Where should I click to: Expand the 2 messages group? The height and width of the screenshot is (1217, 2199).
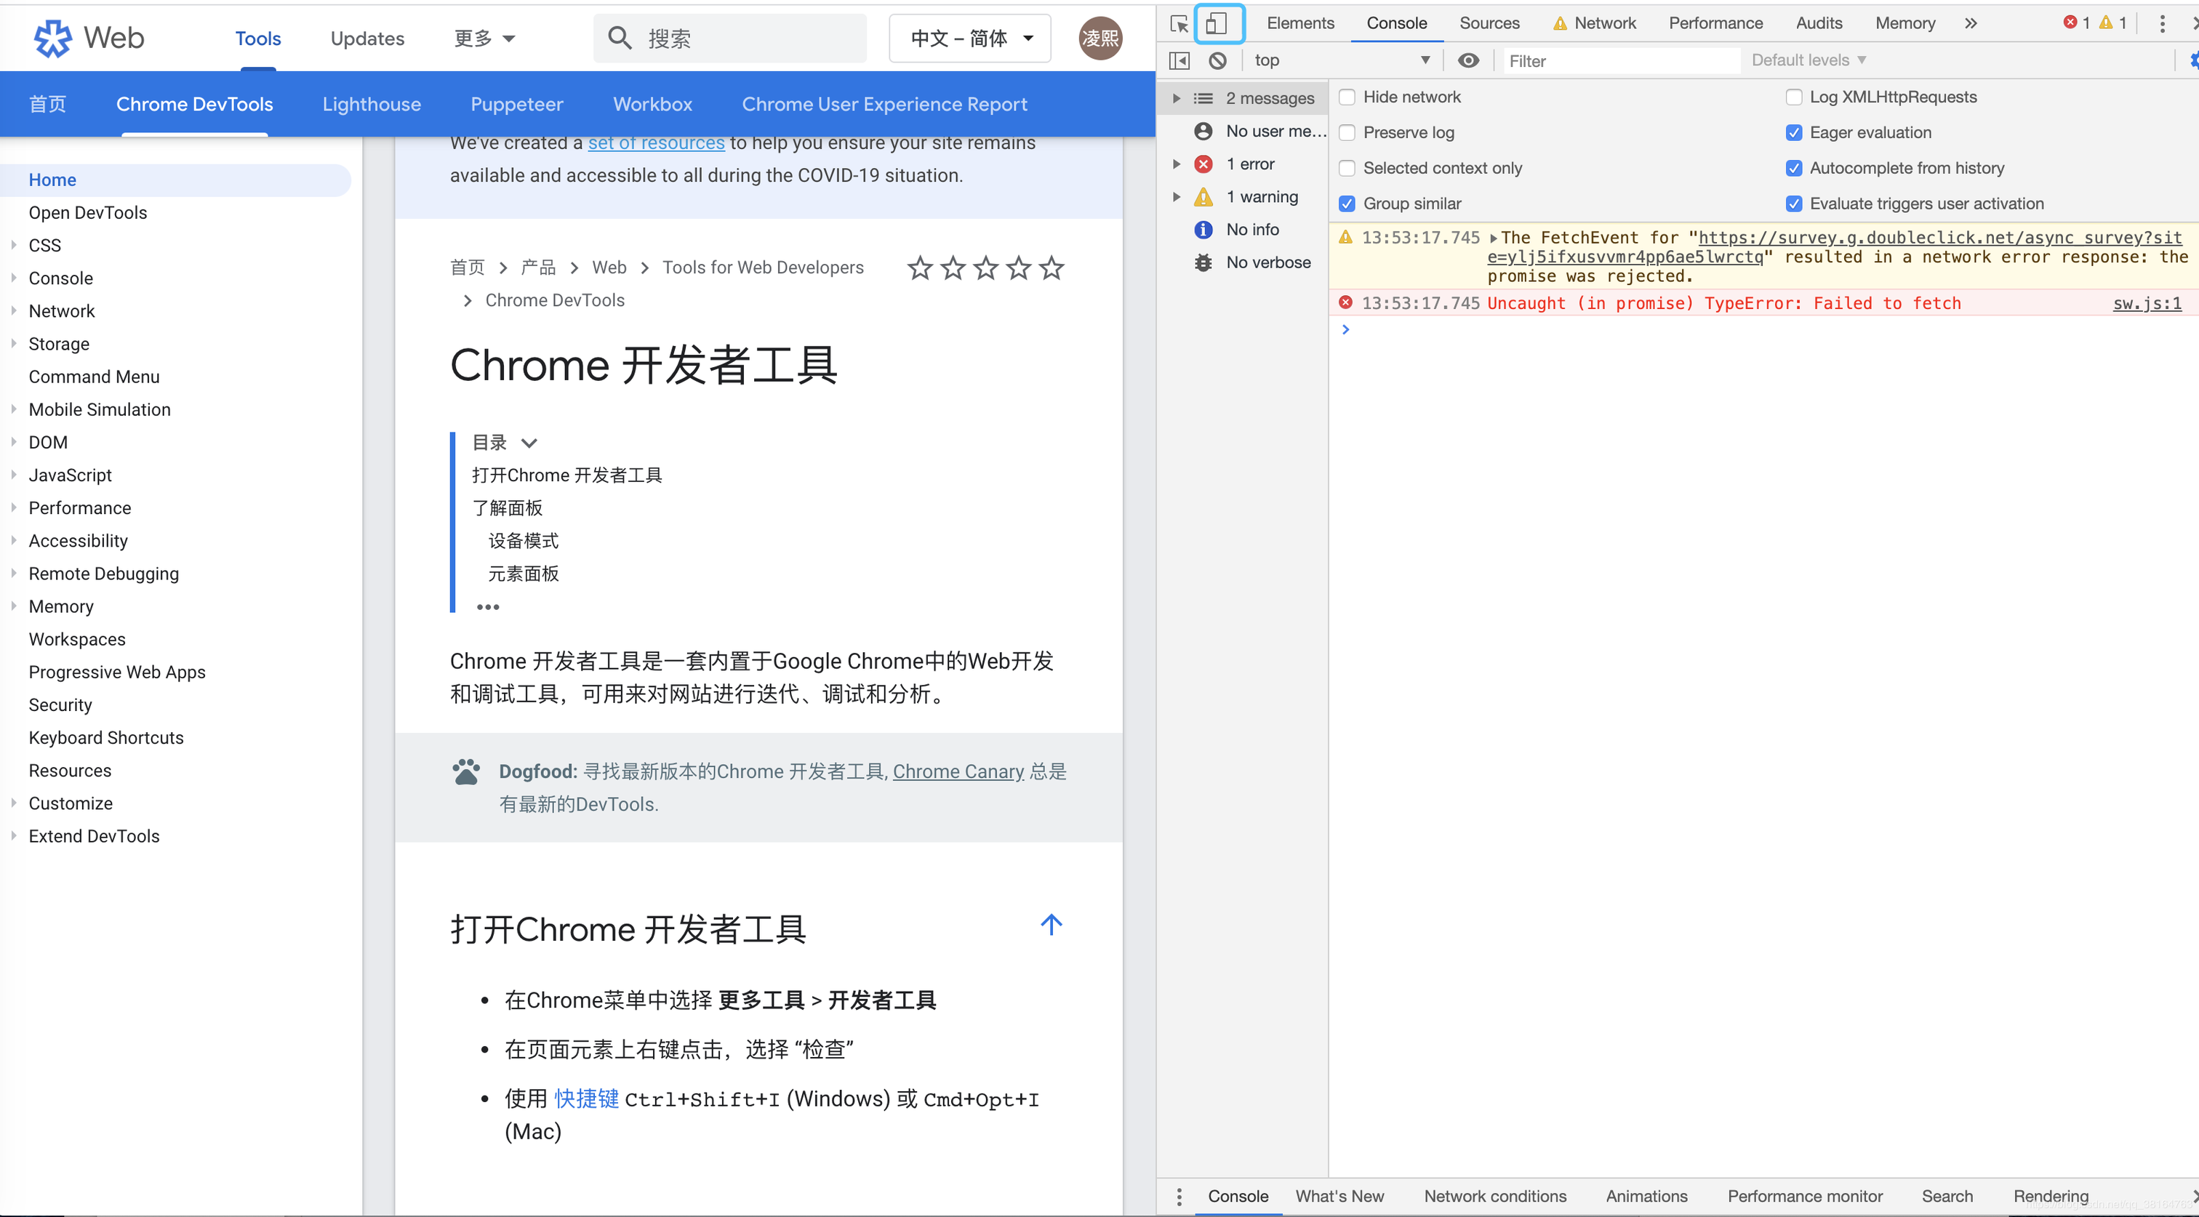tap(1175, 98)
